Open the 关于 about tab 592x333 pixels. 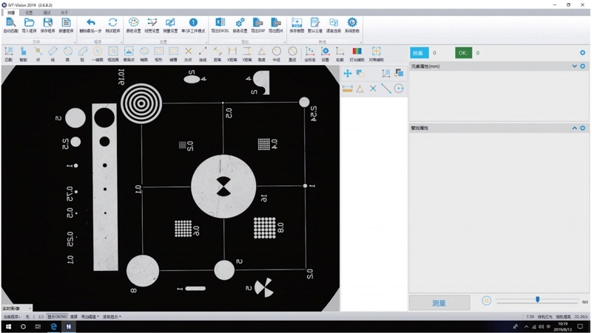(x=64, y=13)
